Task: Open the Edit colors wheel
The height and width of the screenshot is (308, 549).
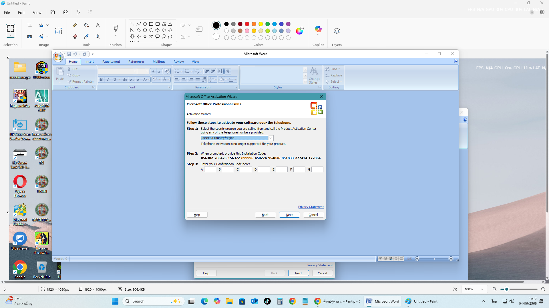Action: (x=299, y=31)
